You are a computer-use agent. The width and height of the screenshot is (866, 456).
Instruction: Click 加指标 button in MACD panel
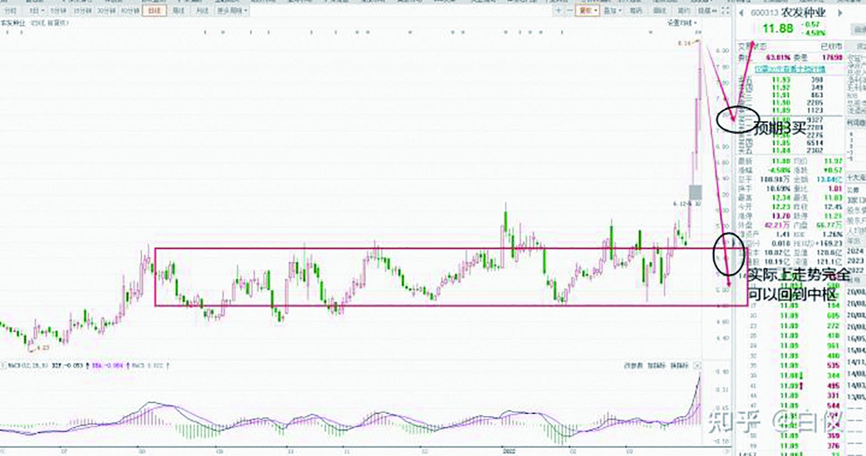tap(657, 365)
